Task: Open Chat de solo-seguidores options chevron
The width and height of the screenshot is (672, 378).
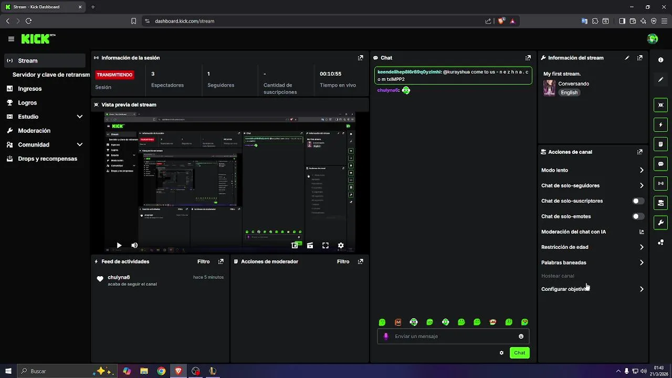Action: [642, 185]
